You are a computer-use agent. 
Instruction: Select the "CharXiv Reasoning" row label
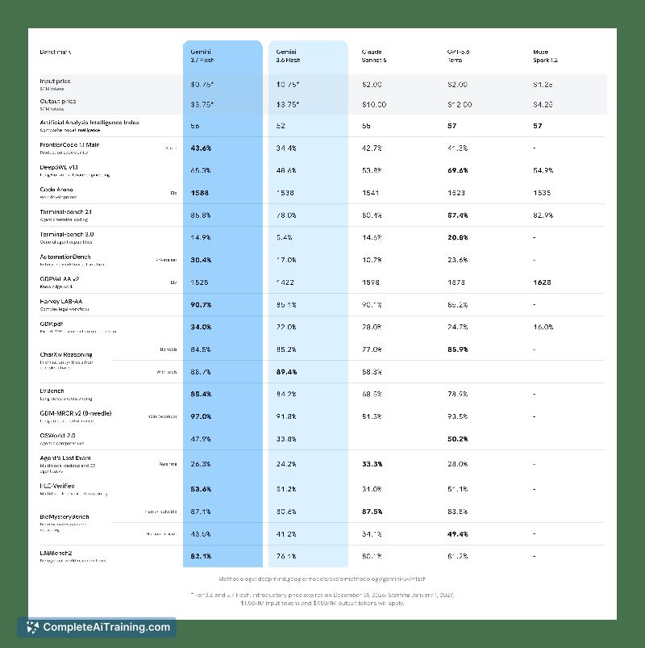point(66,354)
